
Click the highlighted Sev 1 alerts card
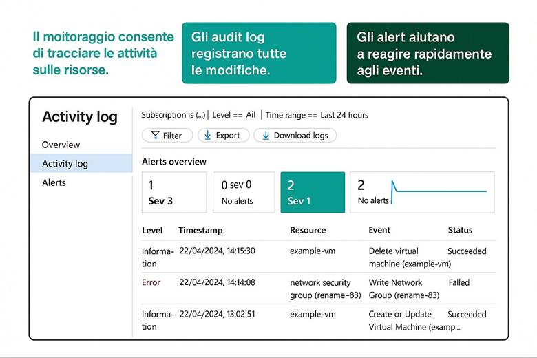pyautogui.click(x=312, y=193)
